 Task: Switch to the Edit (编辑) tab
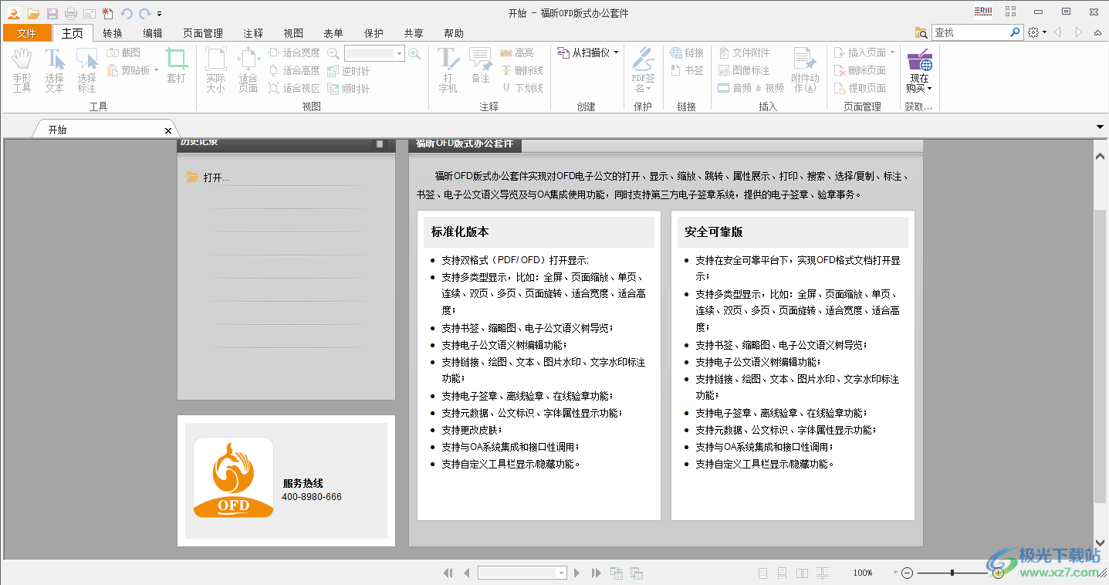(x=153, y=33)
